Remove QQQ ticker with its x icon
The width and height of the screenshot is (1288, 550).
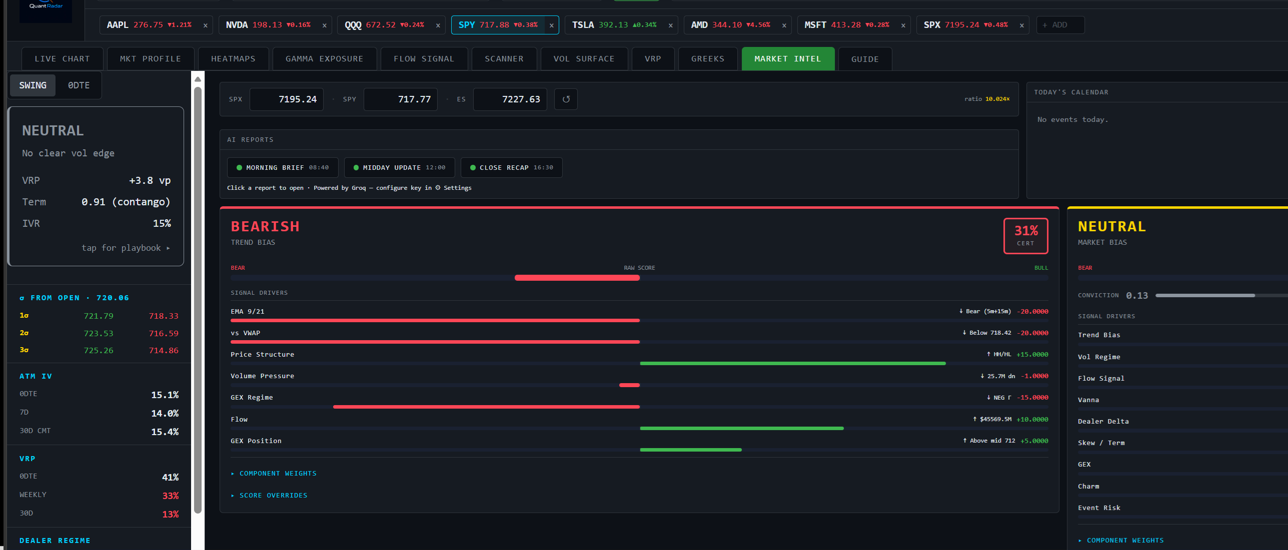tap(438, 25)
